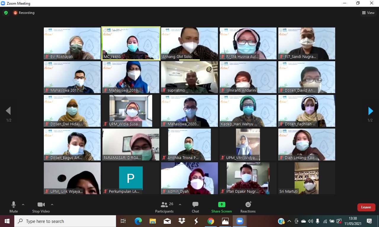Open taskbar volume control
Viewport: 379px width, 227px height.
pyautogui.click(x=310, y=221)
